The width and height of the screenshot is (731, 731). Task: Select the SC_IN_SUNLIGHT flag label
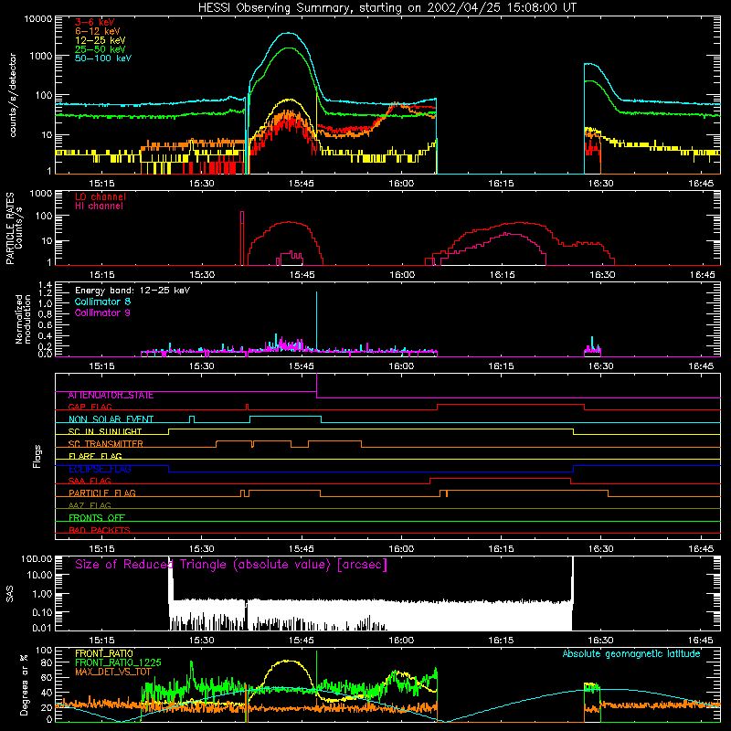click(x=105, y=431)
